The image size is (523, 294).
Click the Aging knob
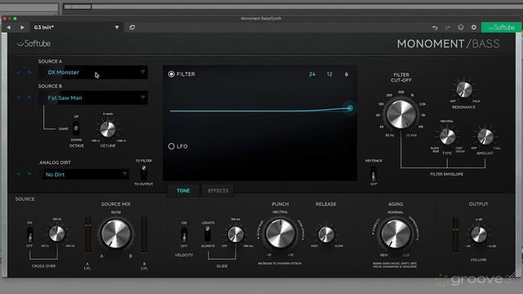(x=396, y=234)
